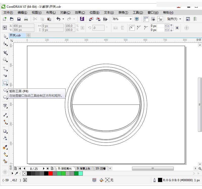The width and height of the screenshot is (202, 189).
Task: Open the 效果(C) menu
Action: point(80,13)
